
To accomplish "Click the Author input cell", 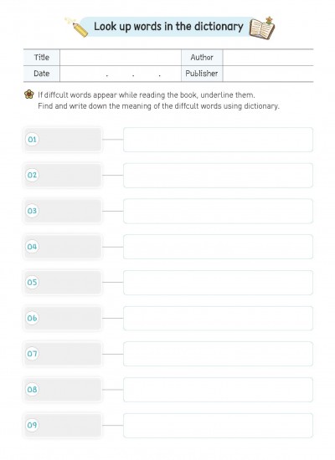I will pos(268,58).
